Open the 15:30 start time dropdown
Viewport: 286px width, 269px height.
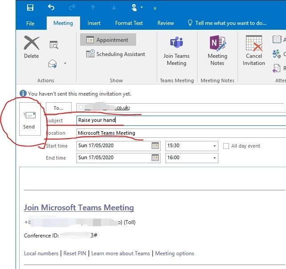pos(214,146)
